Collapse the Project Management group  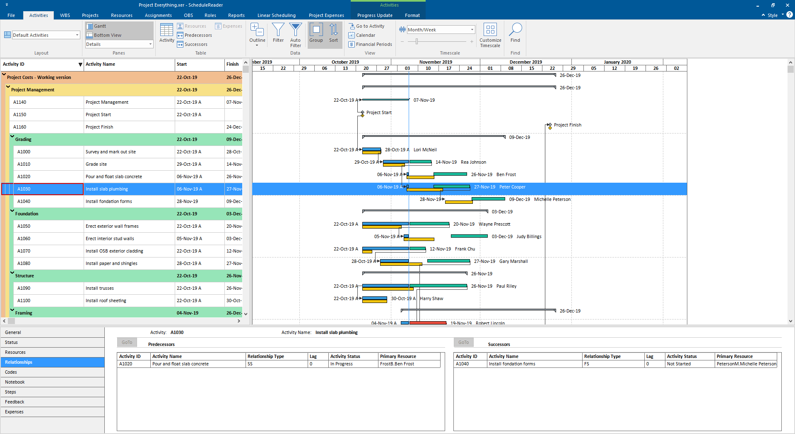[8, 87]
